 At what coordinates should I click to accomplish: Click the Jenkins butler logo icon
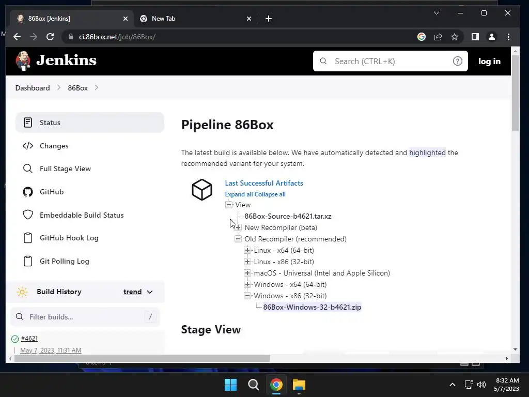pyautogui.click(x=23, y=61)
